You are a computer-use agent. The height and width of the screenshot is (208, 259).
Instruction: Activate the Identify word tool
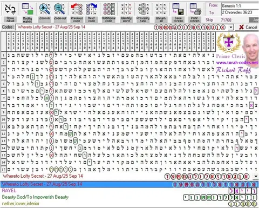[126, 9]
